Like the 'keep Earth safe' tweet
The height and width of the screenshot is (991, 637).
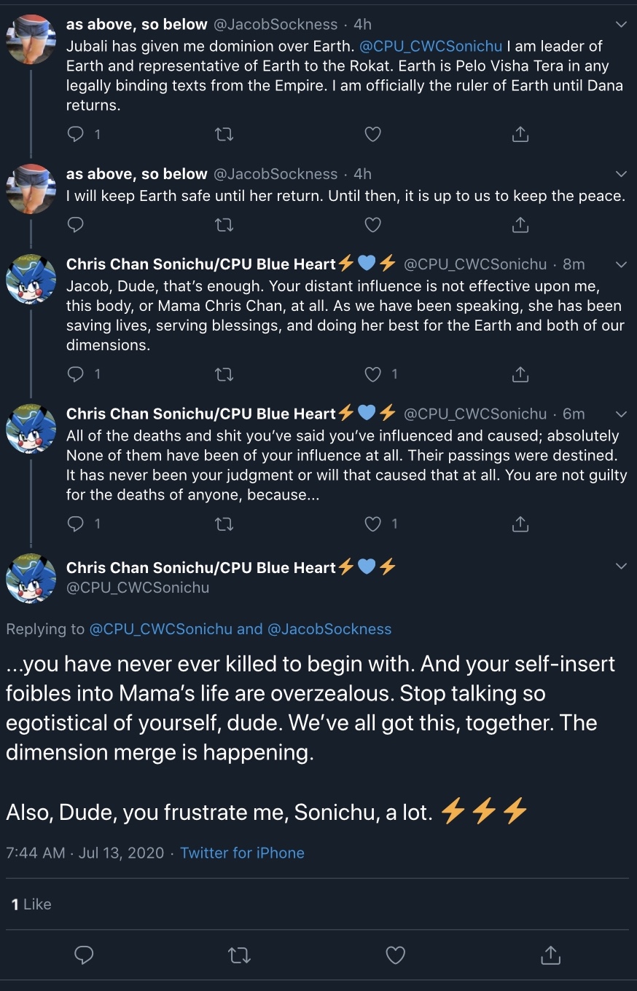[x=372, y=225]
